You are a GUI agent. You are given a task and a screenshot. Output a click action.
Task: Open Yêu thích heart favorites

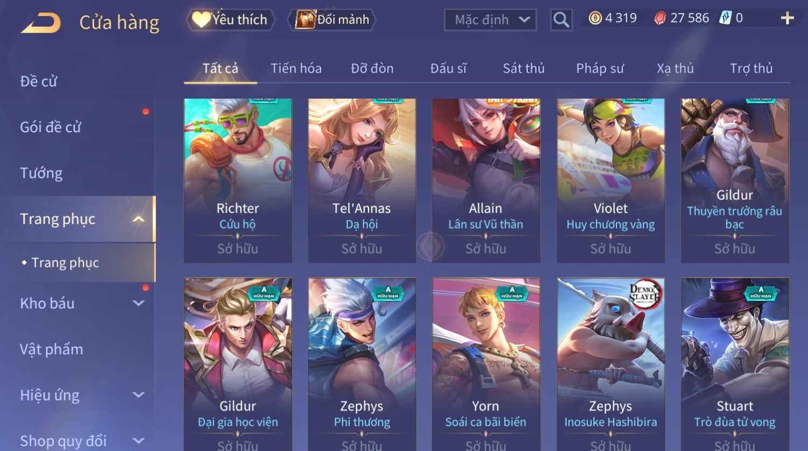(231, 20)
